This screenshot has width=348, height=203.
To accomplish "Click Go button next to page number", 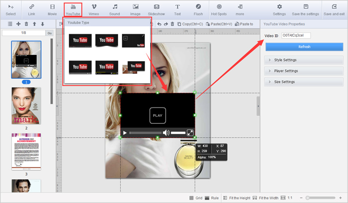I will click(x=49, y=33).
